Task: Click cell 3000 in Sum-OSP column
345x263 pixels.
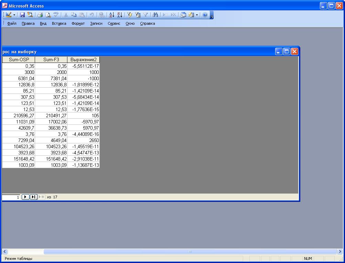Action: (x=19, y=72)
